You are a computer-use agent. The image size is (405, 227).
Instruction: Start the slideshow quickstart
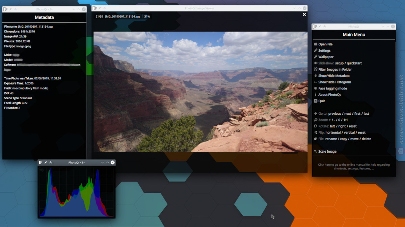(x=354, y=63)
